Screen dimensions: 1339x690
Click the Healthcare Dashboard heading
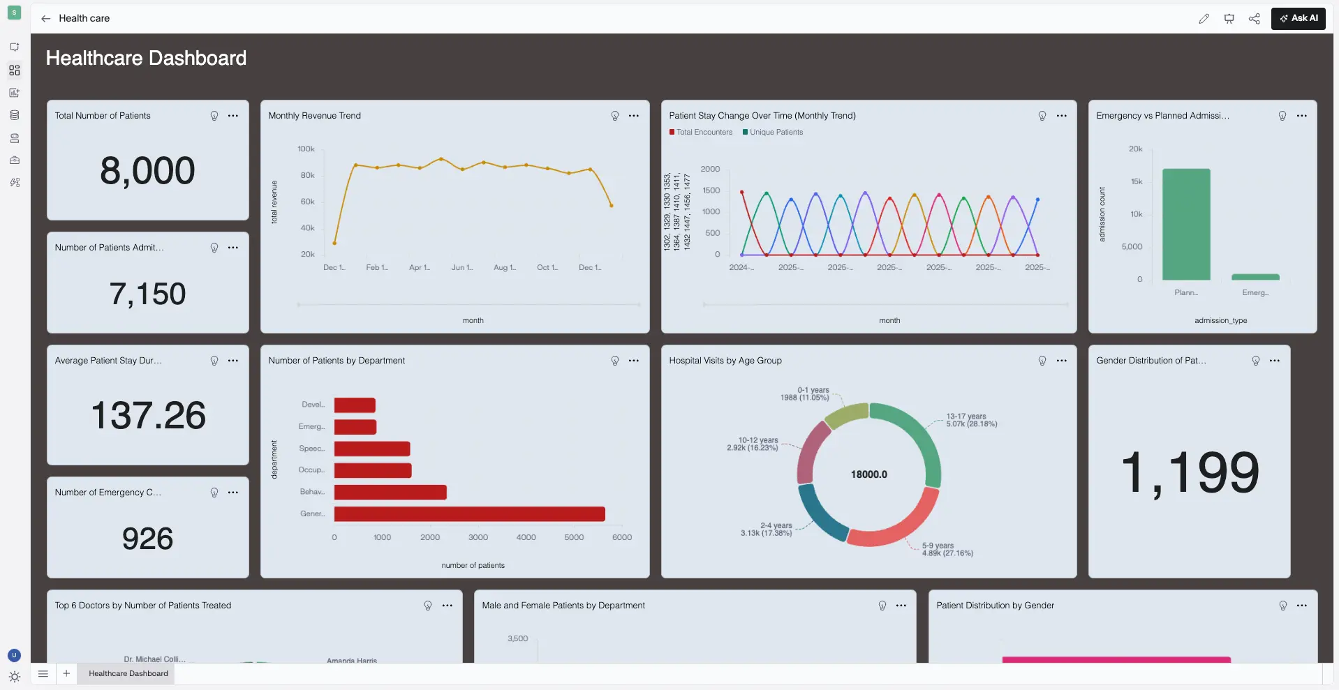click(146, 58)
